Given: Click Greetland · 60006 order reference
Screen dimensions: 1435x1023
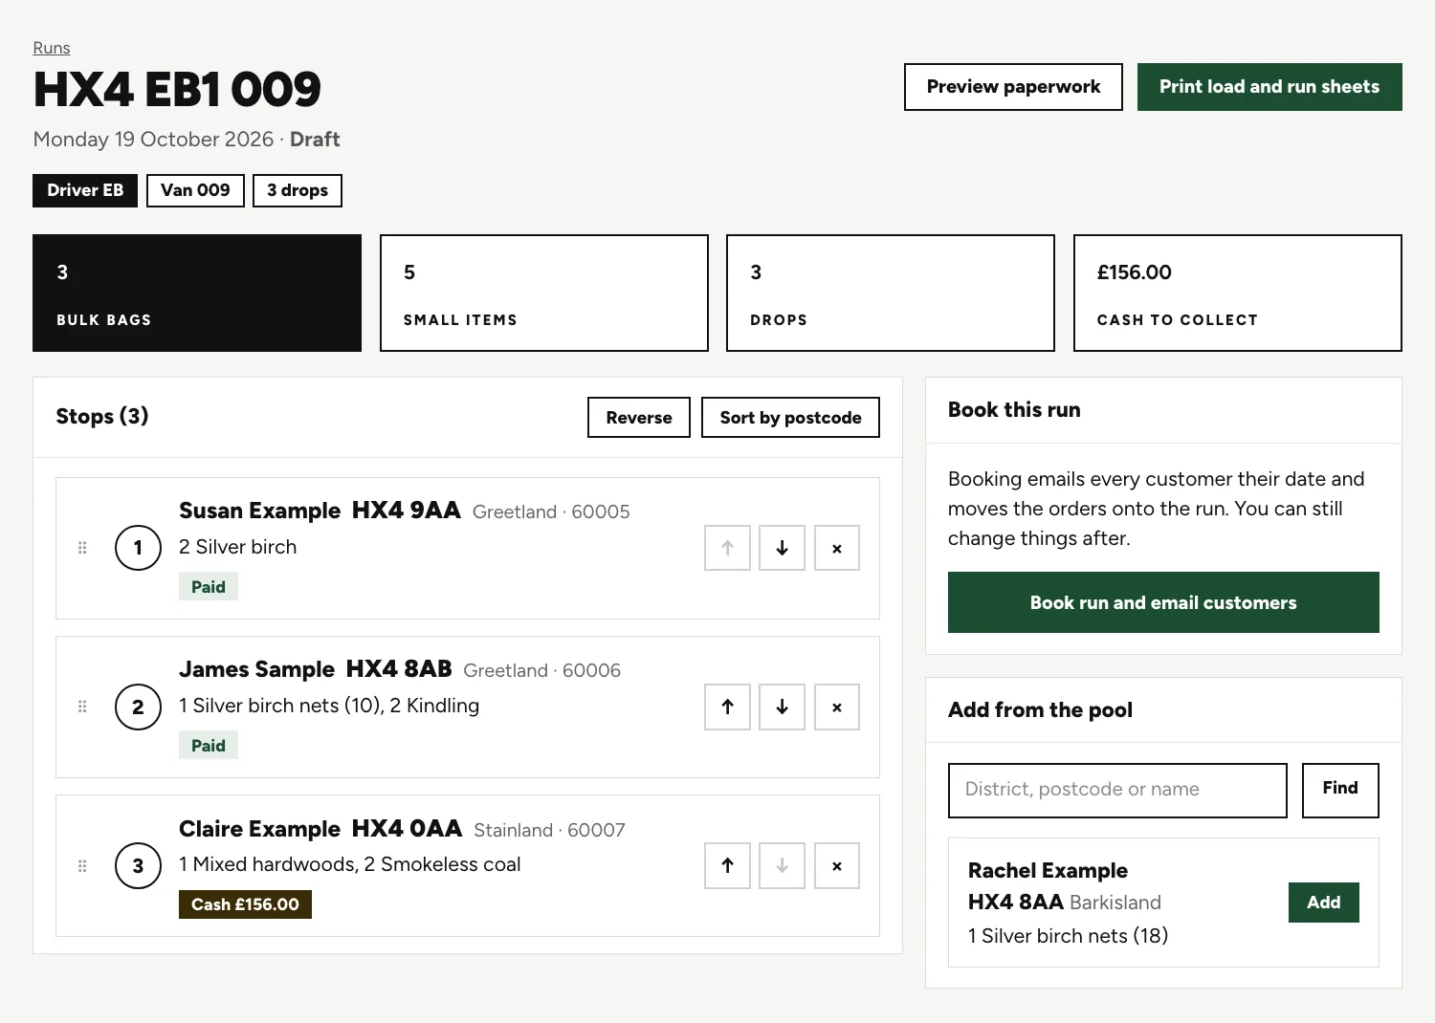Looking at the screenshot, I should (541, 670).
